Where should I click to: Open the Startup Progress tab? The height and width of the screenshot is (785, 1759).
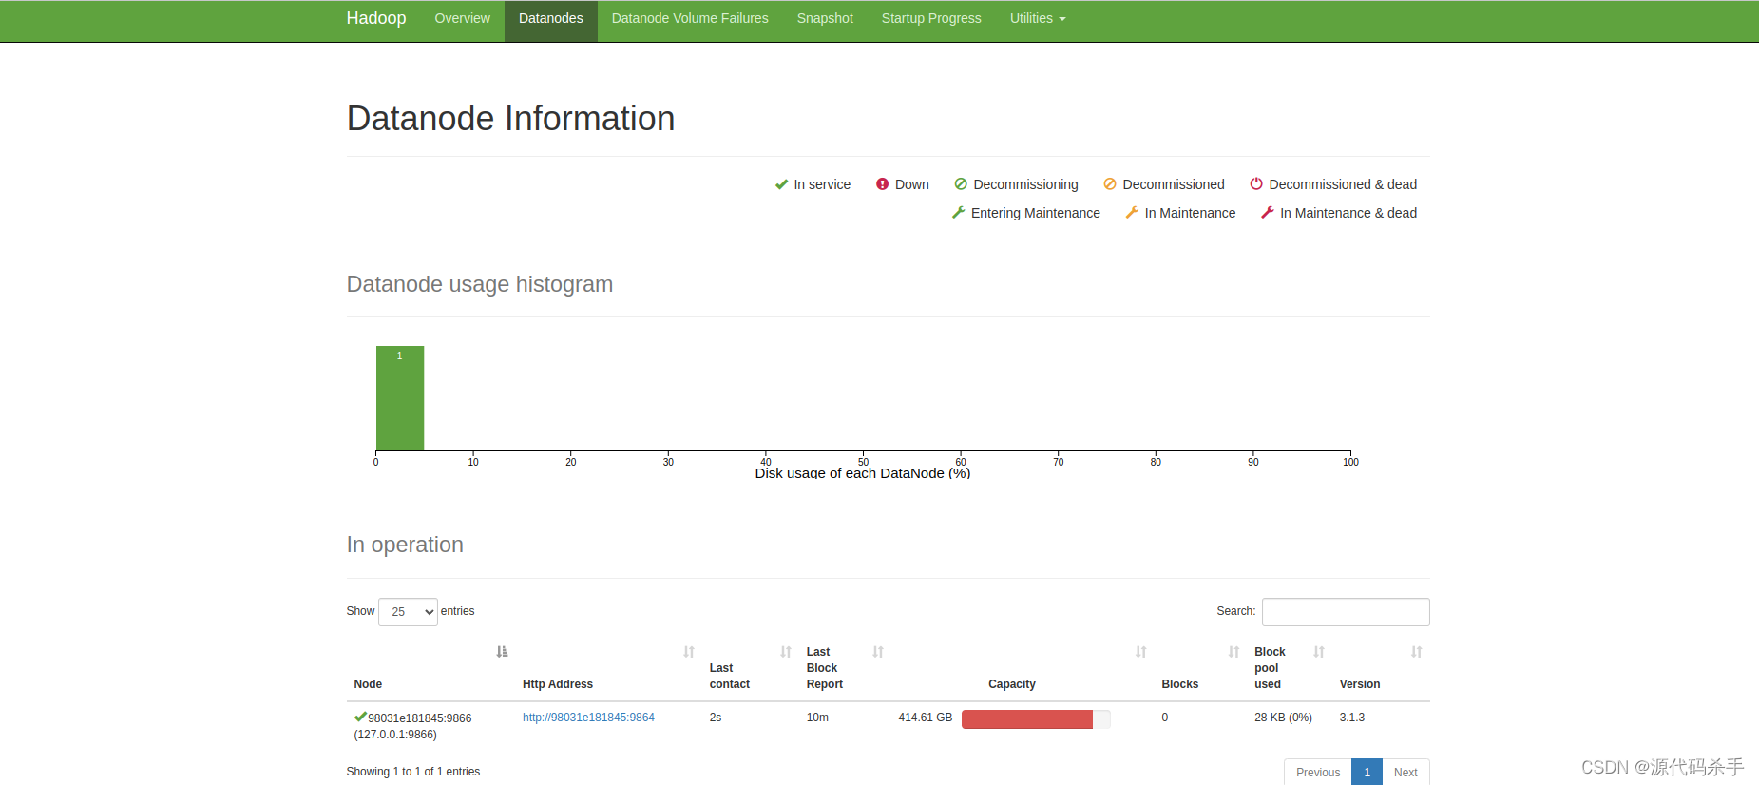(x=931, y=19)
